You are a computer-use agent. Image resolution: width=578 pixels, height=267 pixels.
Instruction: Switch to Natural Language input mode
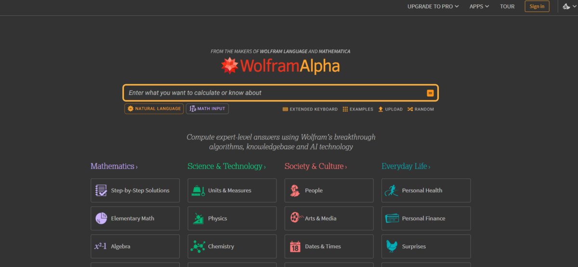point(154,109)
